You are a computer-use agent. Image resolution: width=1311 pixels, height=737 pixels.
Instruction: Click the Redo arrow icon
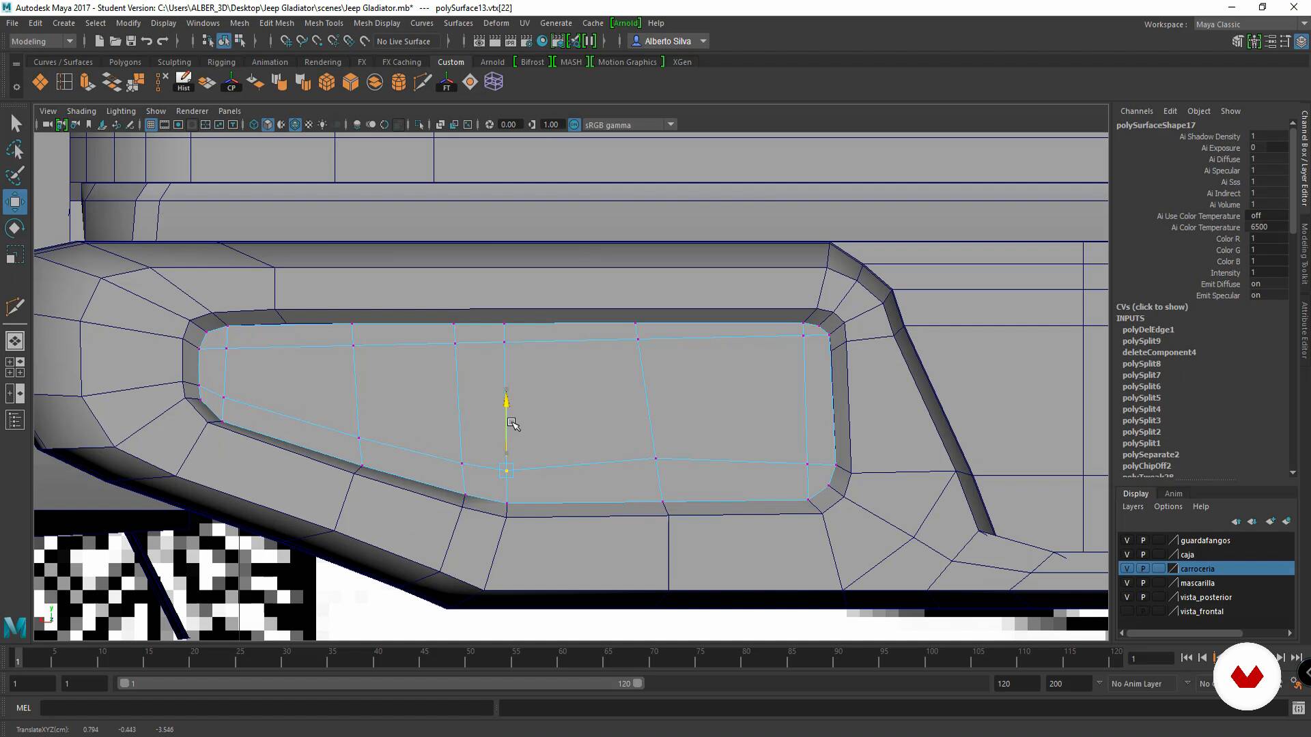coord(163,41)
